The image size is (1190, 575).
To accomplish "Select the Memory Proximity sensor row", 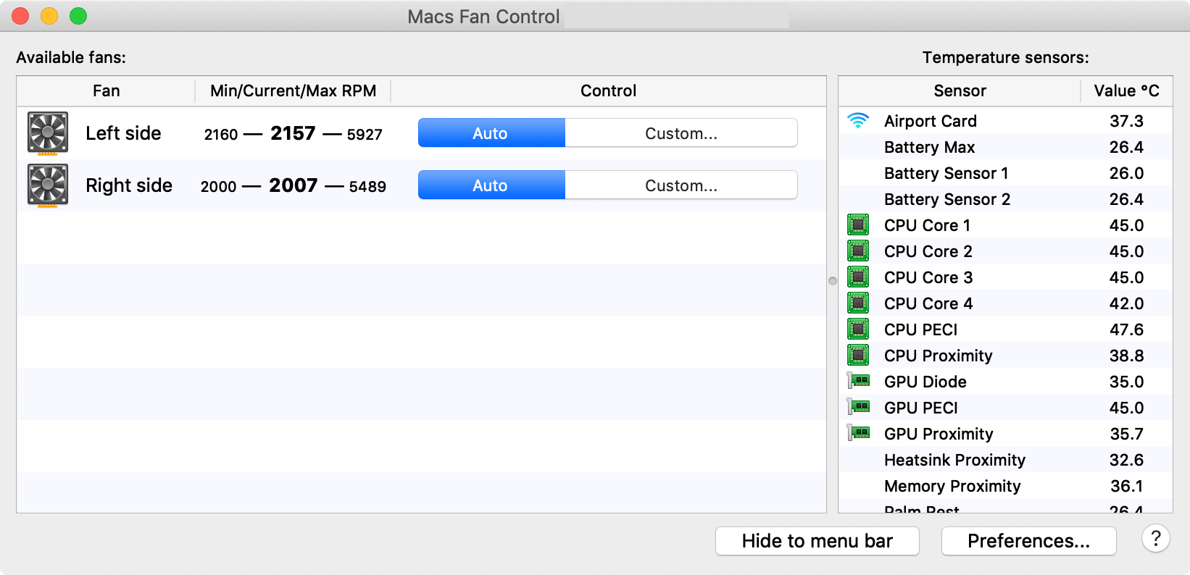I will pos(1005,486).
